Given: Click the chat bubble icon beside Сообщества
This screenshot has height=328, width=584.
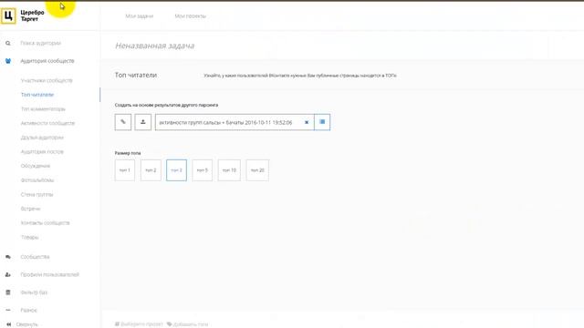Looking at the screenshot, I should point(8,257).
